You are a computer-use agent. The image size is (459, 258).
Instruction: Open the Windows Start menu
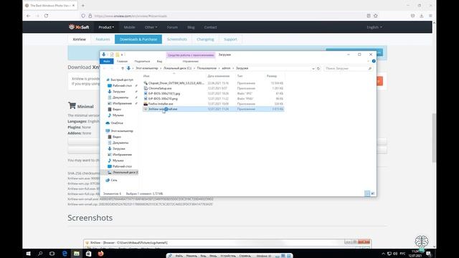(x=29, y=254)
